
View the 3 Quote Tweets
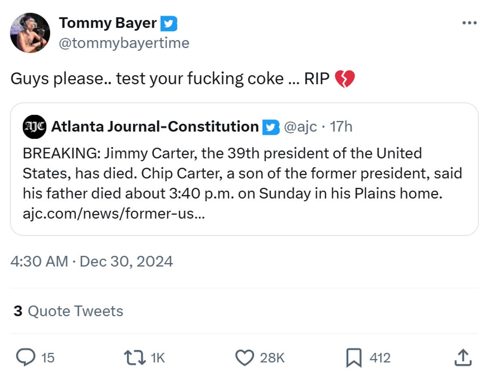67,311
